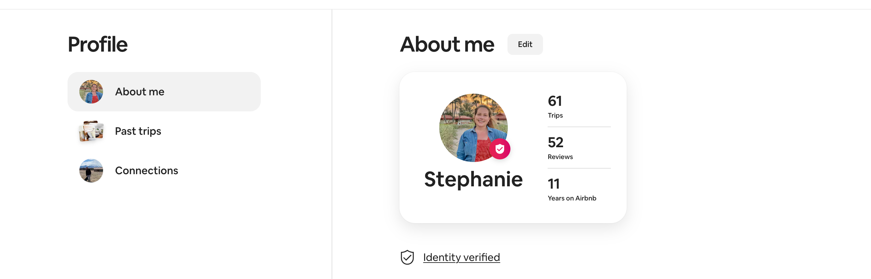This screenshot has height=279, width=871.
Task: Click the Years on Airbnb label
Action: click(572, 198)
